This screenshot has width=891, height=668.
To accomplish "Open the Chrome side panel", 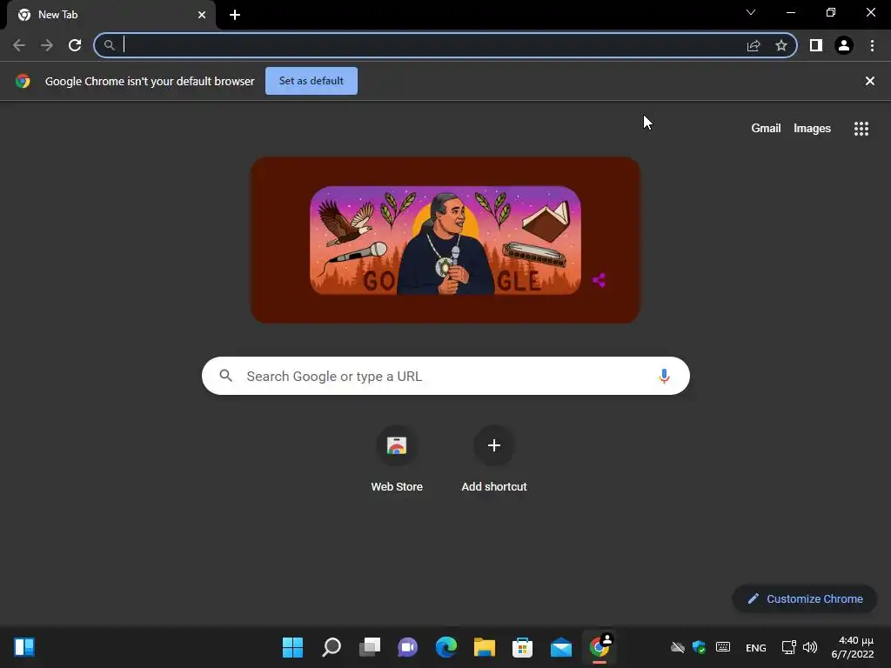I will [816, 45].
